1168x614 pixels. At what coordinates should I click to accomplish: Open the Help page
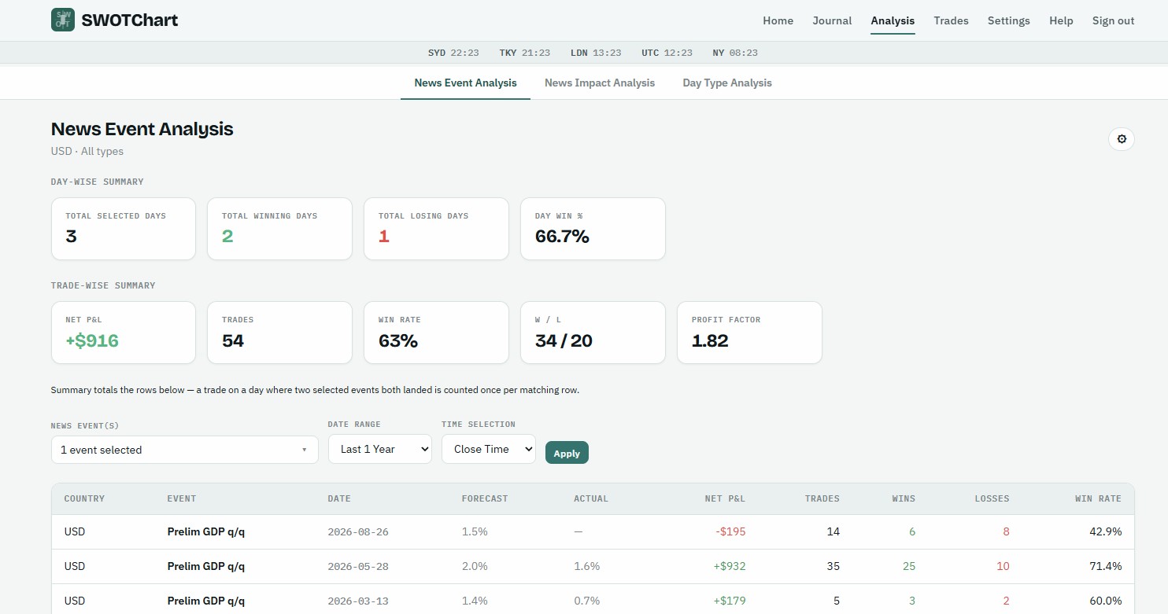click(x=1061, y=20)
